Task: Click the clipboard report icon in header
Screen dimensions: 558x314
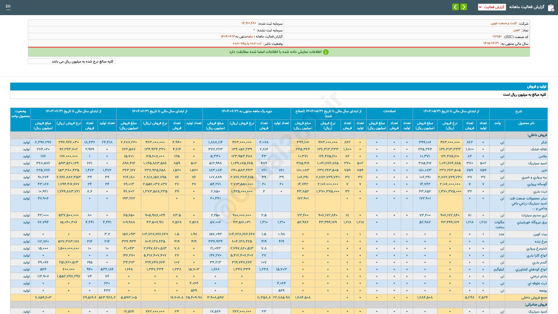Action: point(551,8)
